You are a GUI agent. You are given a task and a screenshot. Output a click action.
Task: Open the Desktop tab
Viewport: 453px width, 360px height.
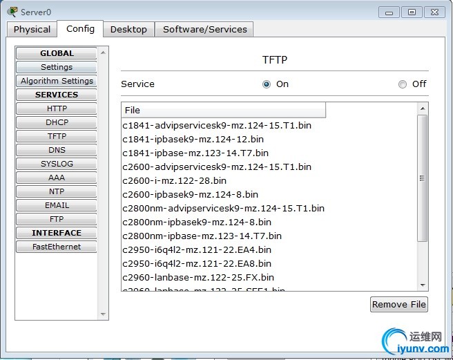128,30
